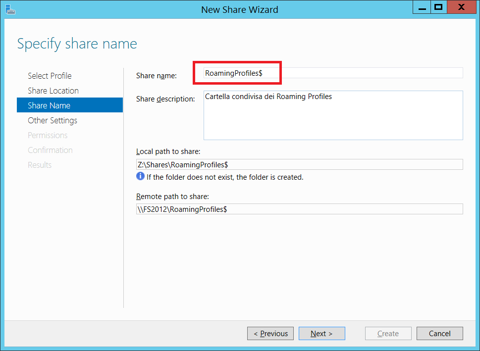
Task: Select the Results step in sidebar
Action: pyautogui.click(x=40, y=165)
